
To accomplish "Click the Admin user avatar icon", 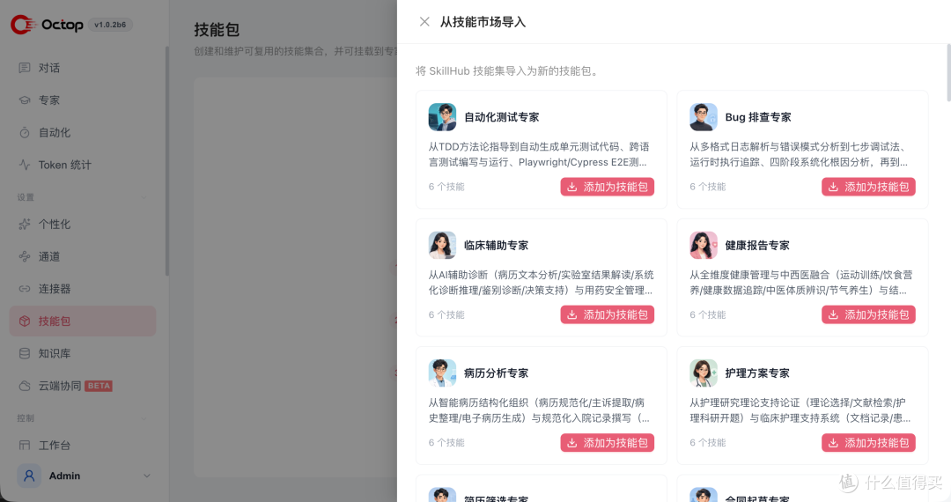I will point(29,476).
